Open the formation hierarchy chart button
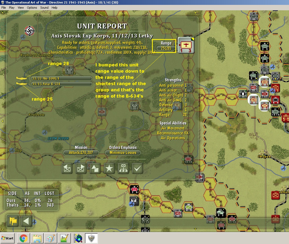 [123, 168]
